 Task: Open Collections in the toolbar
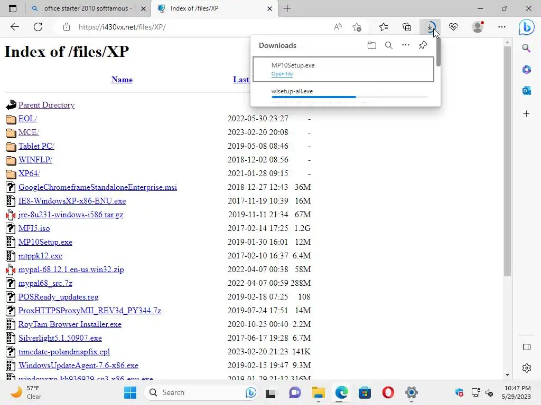407,27
